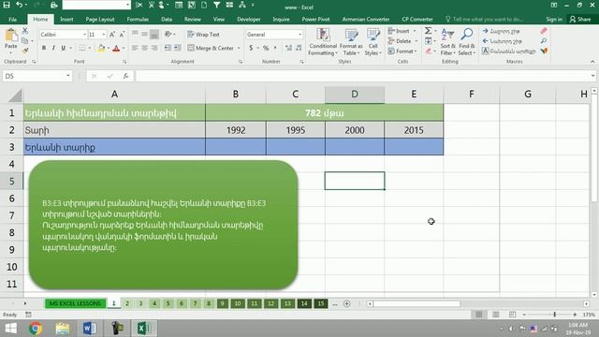Switch to the Insert tab
599x337 pixels.
click(66, 19)
